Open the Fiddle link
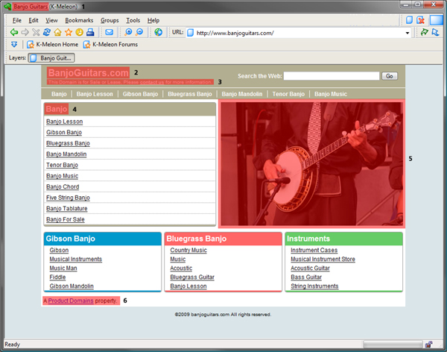The height and width of the screenshot is (352, 447). [57, 277]
